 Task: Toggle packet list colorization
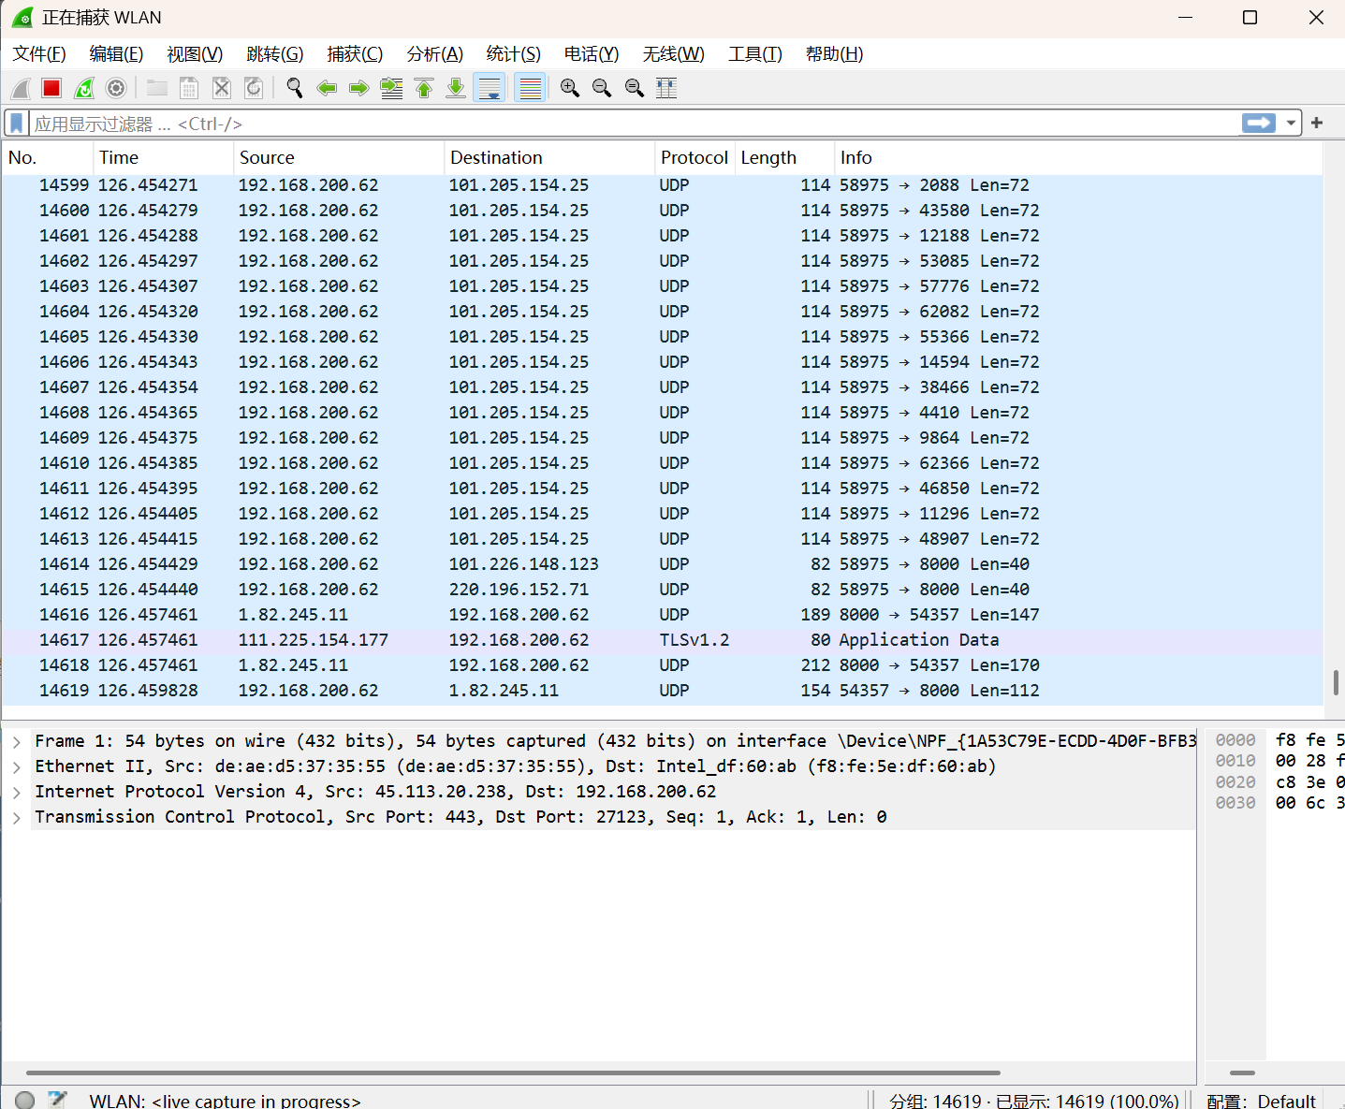pyautogui.click(x=530, y=88)
